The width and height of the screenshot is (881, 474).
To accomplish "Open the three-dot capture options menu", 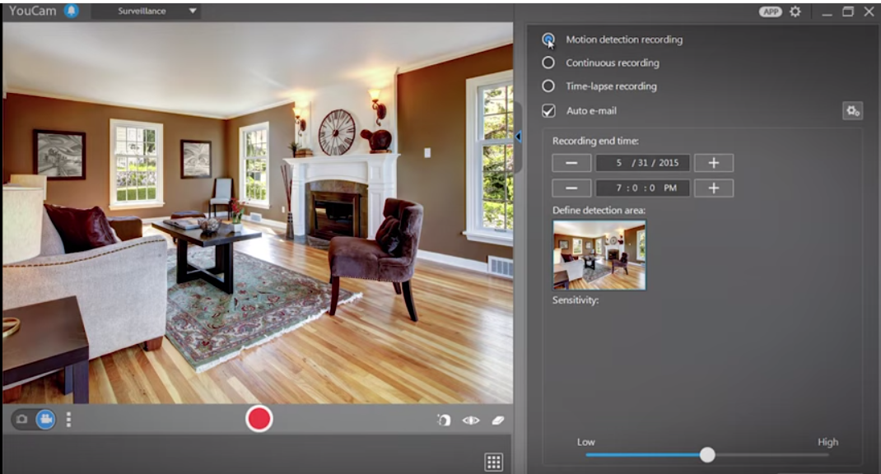I will point(68,420).
